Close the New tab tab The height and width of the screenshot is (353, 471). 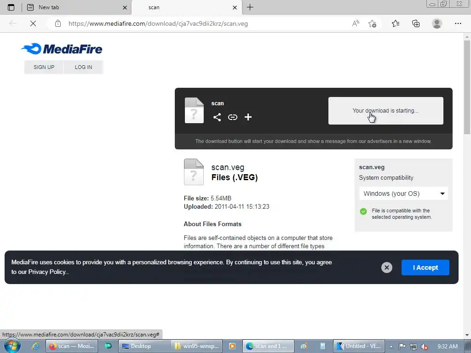click(125, 7)
